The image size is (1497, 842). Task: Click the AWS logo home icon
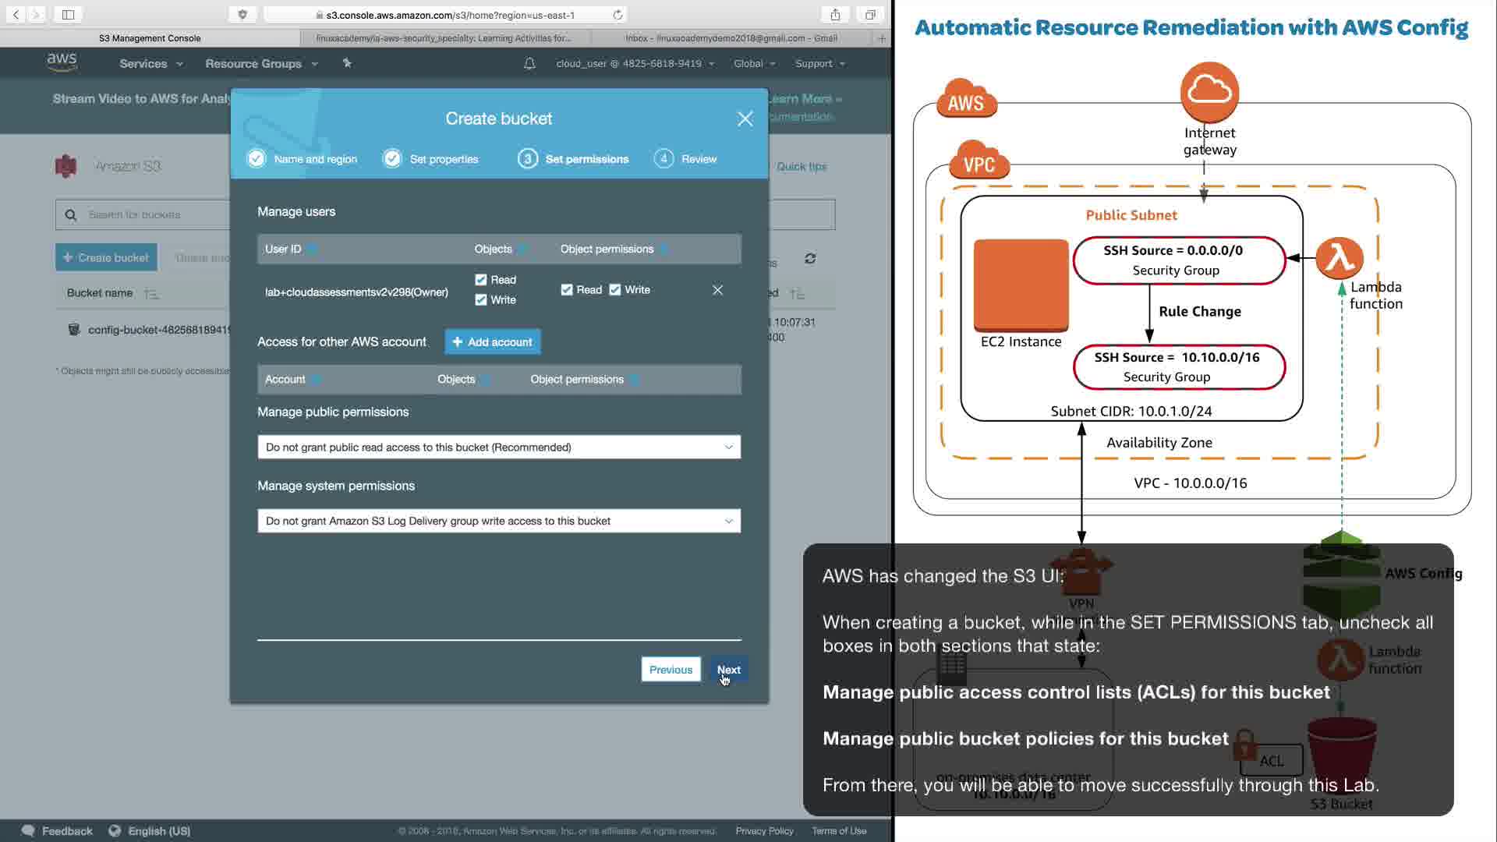point(62,62)
